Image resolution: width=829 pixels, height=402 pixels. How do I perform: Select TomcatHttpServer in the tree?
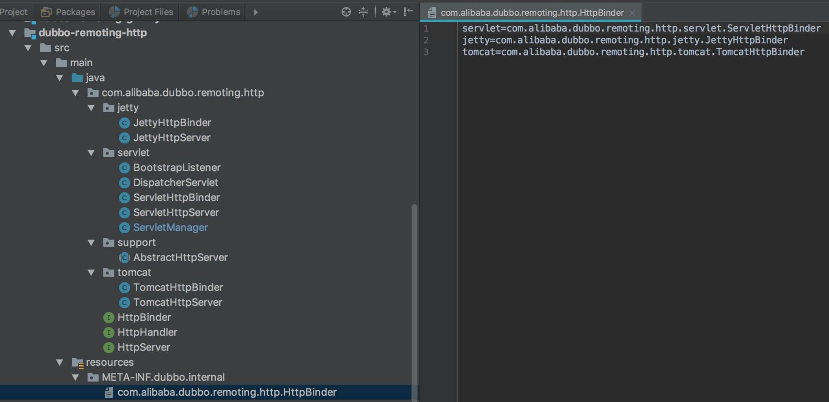tap(177, 302)
